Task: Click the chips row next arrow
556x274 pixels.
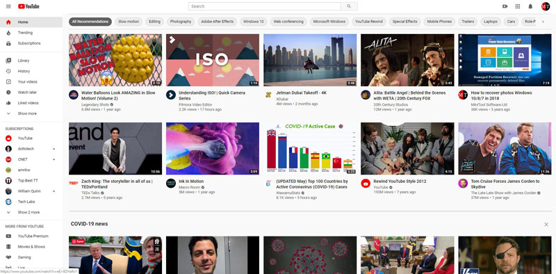Action: click(x=543, y=22)
